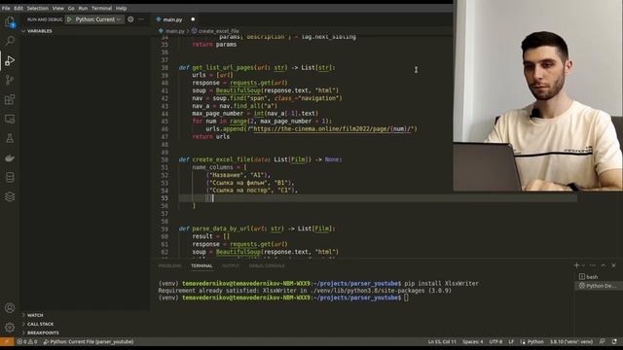
Task: Switch to the OUTPUT panel tab
Action: 231,265
